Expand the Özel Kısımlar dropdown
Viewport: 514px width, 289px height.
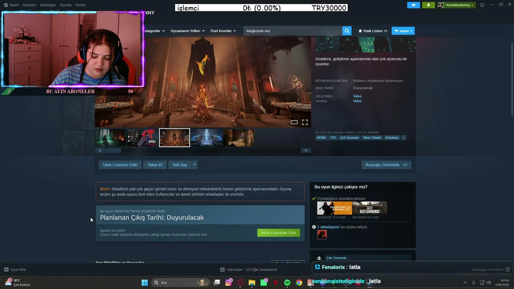223,31
